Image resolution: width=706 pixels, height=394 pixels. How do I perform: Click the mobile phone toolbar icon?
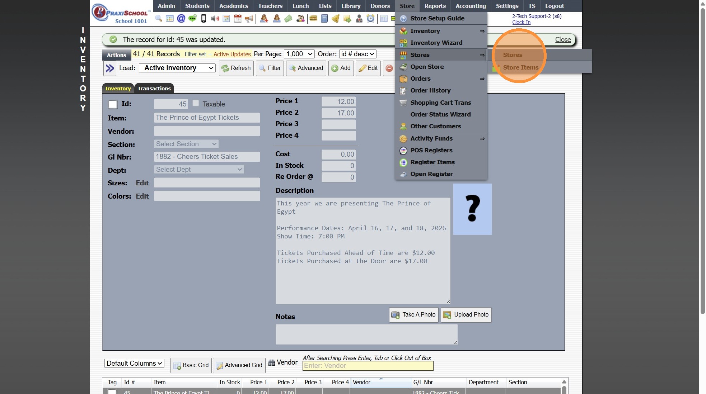tap(204, 19)
